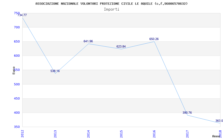Click the 650 y-axis tick label

pos(17,41)
